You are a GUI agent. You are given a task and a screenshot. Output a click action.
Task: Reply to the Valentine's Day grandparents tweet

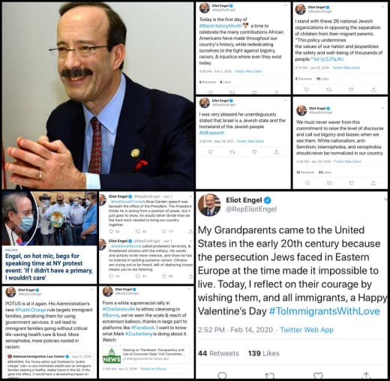click(x=222, y=376)
